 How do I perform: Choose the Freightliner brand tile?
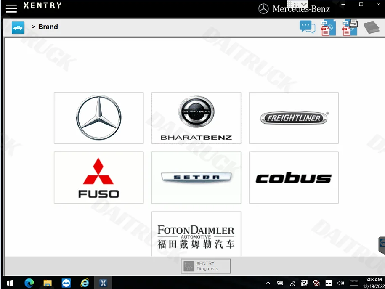294,118
